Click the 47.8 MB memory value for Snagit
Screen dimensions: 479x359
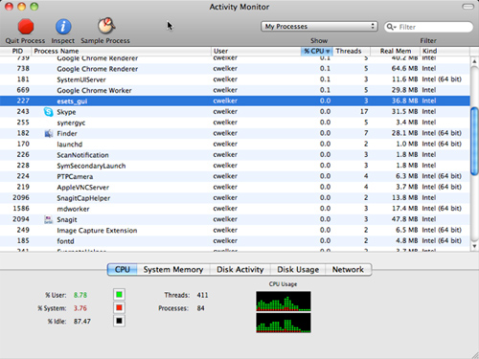click(x=404, y=219)
